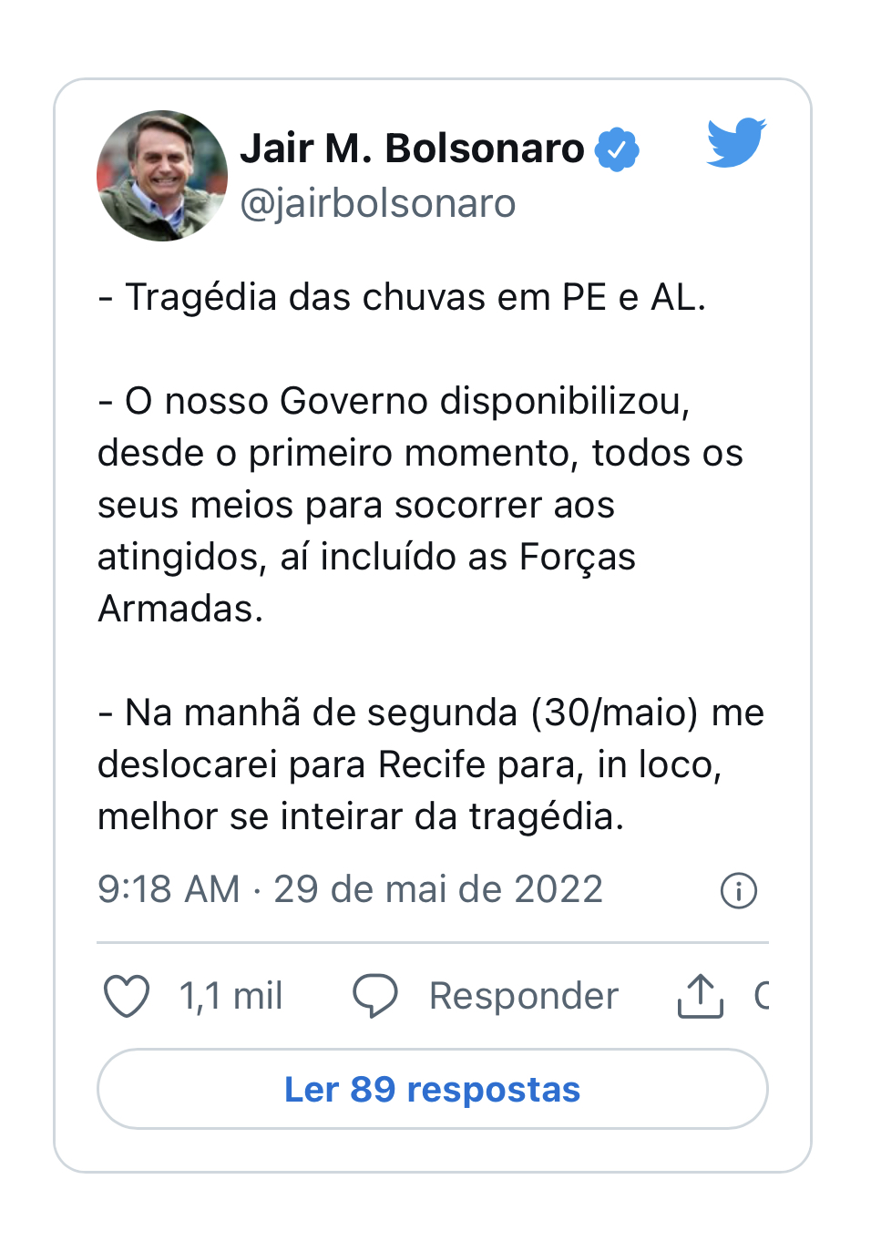Click the 'O nosso Governo disponibilizou' line
871x1241 pixels.
tap(394, 401)
